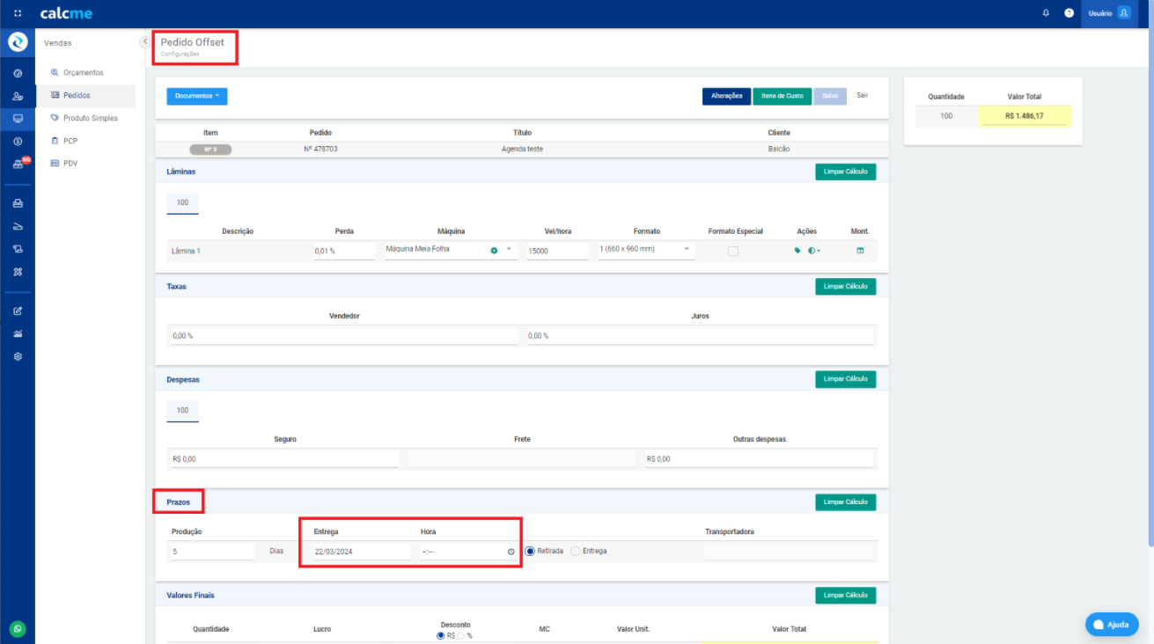Image resolution: width=1154 pixels, height=644 pixels.
Task: Select the Entrega radio option
Action: point(576,551)
